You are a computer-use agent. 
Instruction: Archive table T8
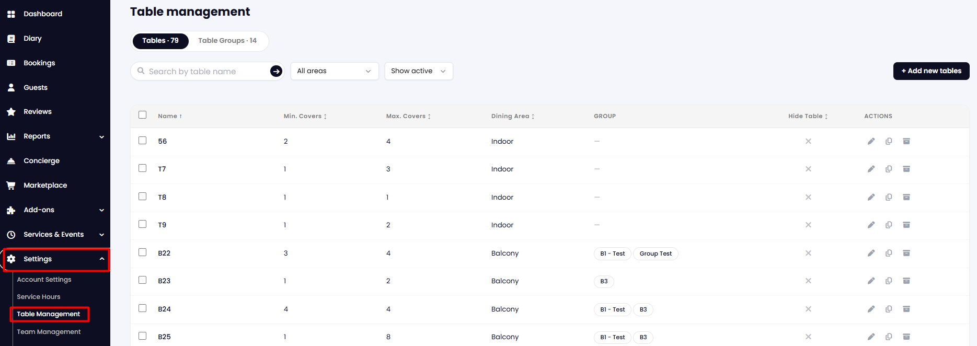[906, 197]
